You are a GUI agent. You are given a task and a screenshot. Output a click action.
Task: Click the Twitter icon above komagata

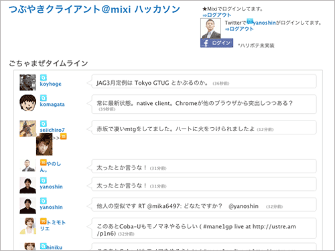click(44, 98)
